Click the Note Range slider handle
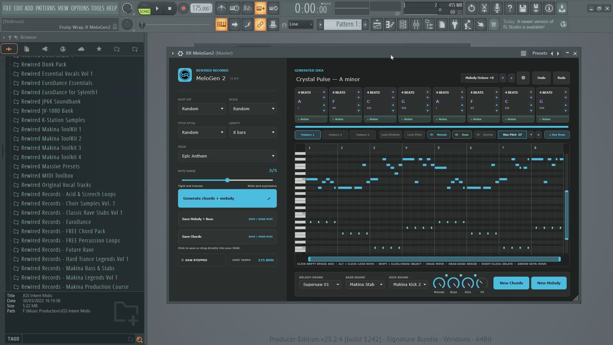This screenshot has height=345, width=613. coord(227,180)
